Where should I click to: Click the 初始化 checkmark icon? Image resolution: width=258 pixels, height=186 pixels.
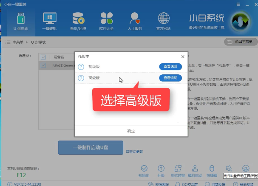144,169
